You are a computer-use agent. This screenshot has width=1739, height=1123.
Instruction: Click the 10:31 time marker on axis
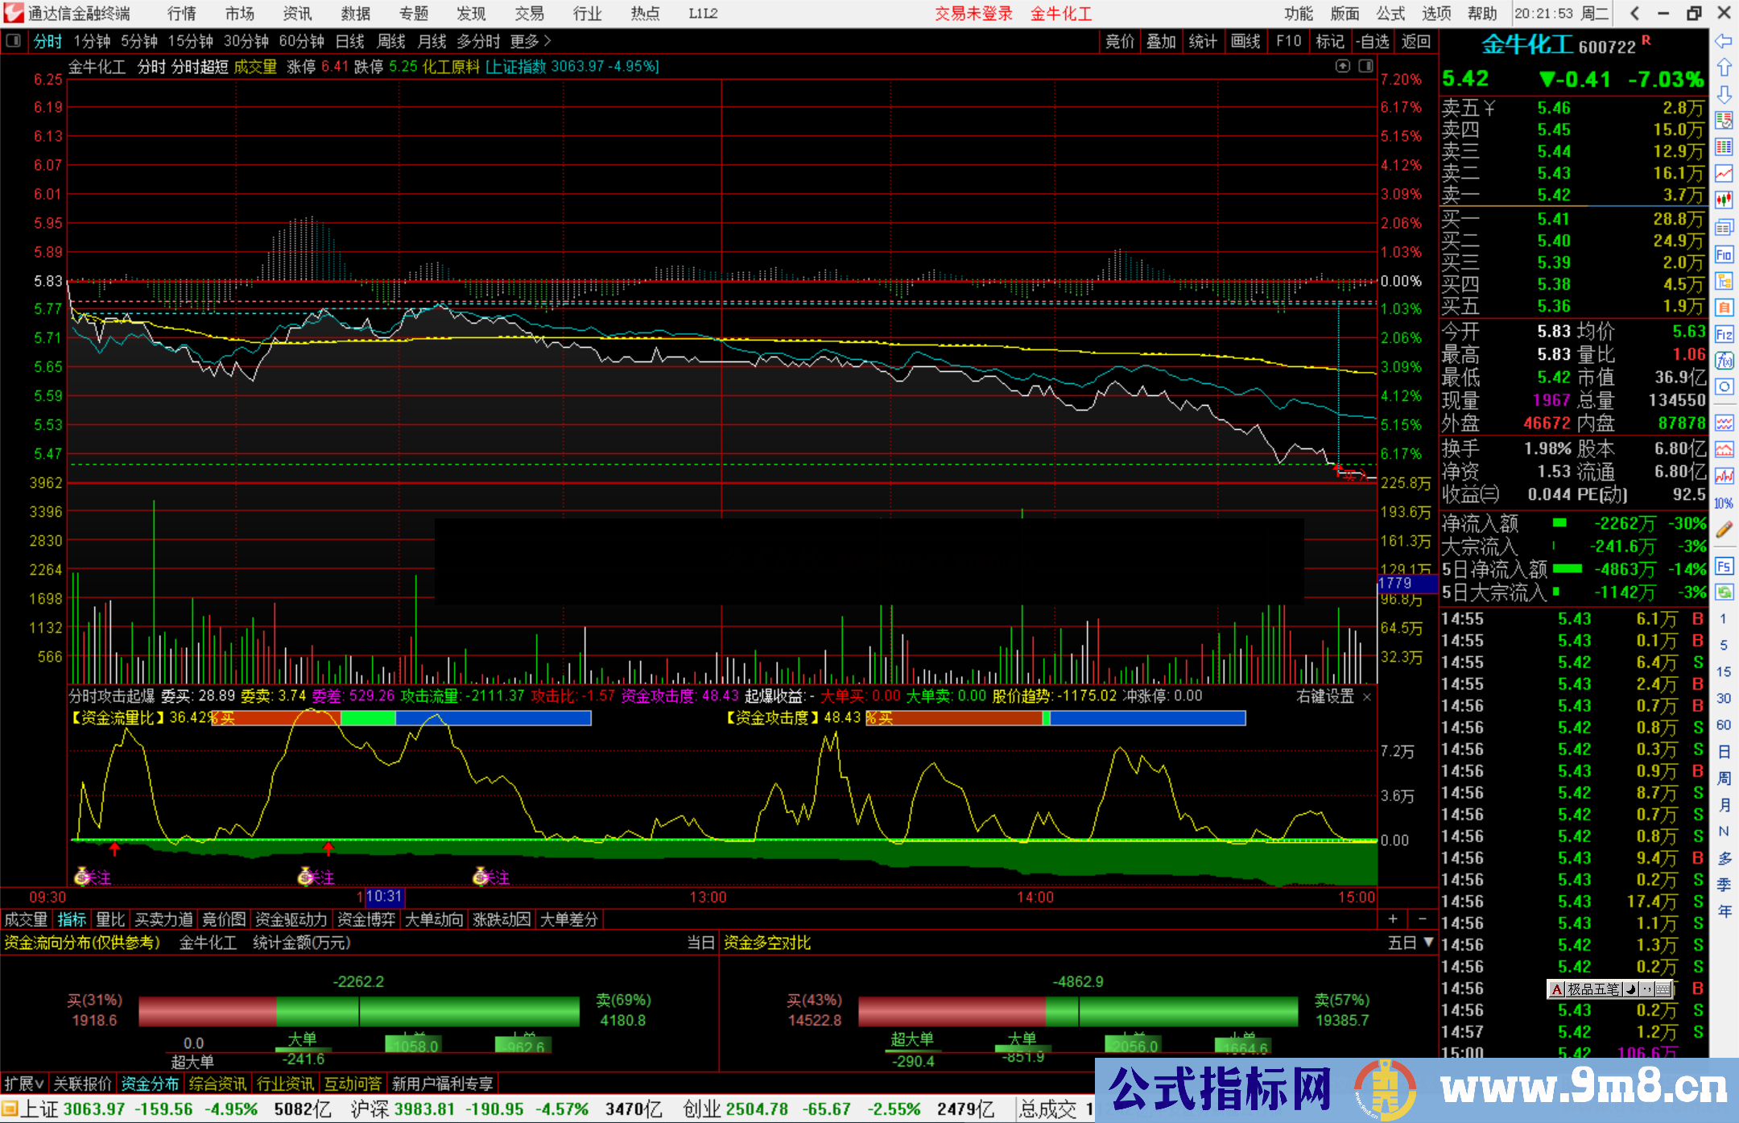[x=384, y=897]
